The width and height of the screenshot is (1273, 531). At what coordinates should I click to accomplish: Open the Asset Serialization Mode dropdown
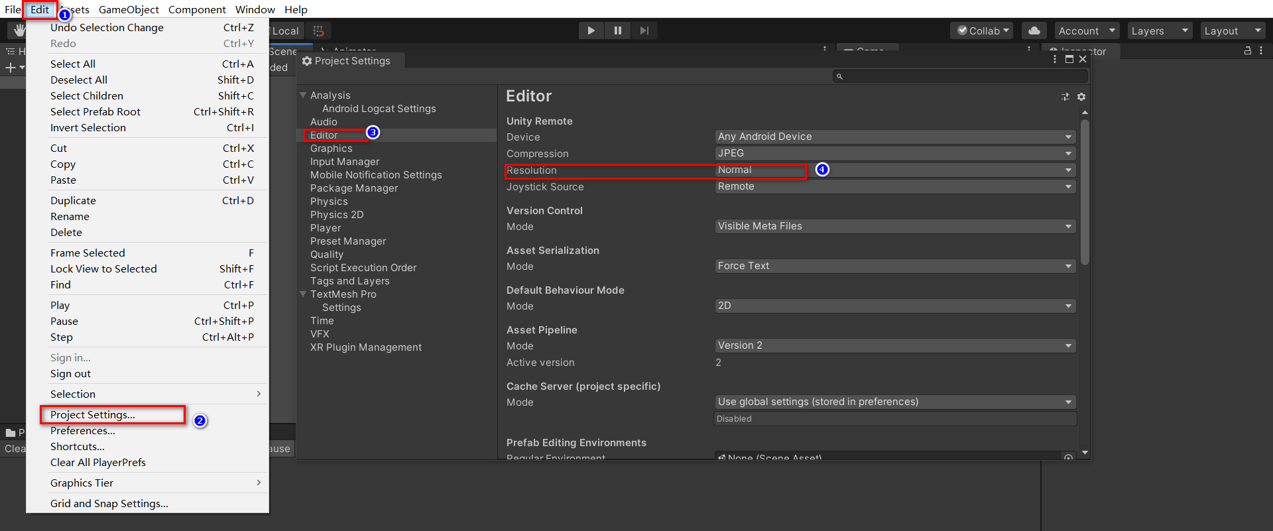pos(895,266)
